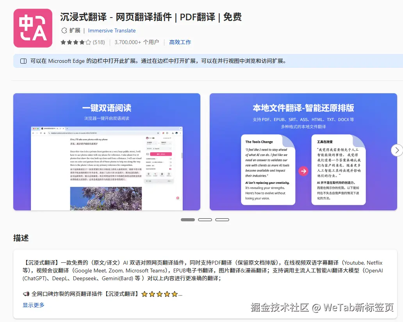Open the 本地文件翻译 screenshot thumbnail
The image size is (403, 322).
click(303, 151)
